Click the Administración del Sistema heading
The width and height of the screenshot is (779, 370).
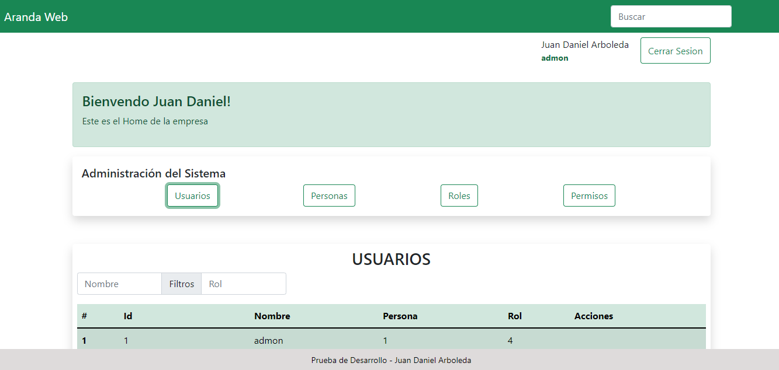point(154,173)
